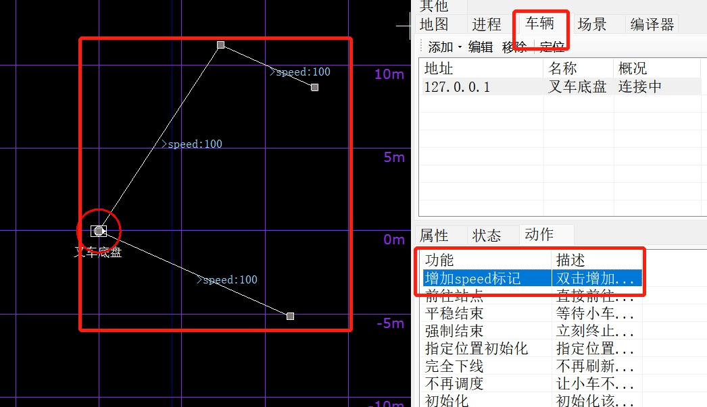Click the 编辑 toolbar button
The width and height of the screenshot is (707, 407).
click(481, 47)
